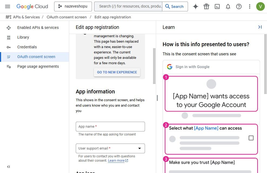
Task: Open the help question mark menu
Action: pyautogui.click(x=239, y=6)
